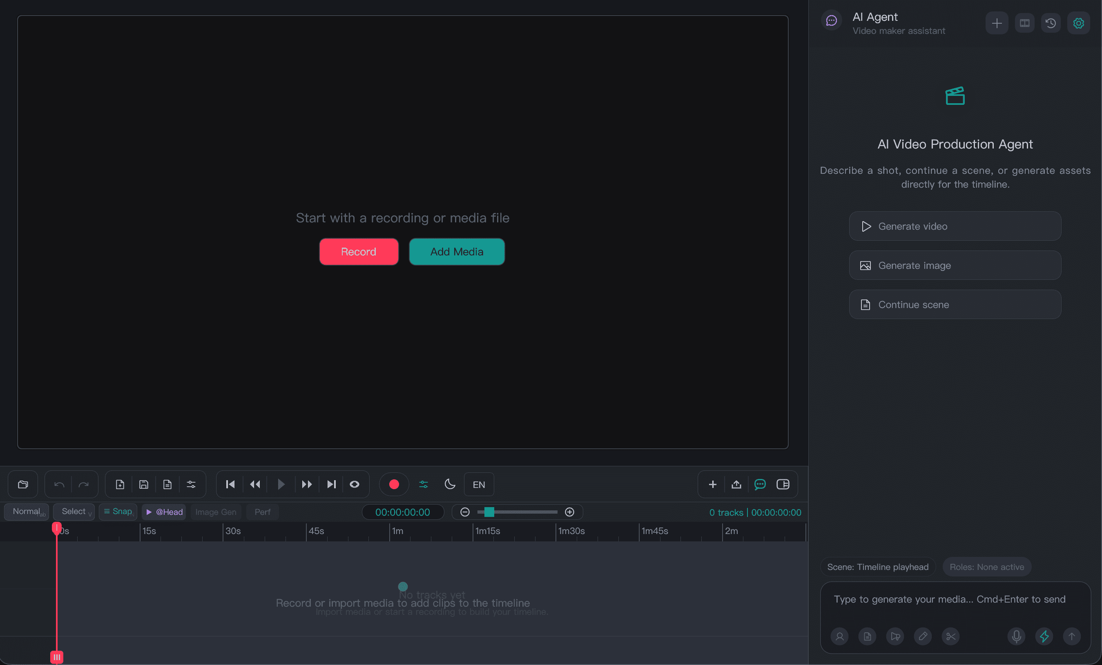Click the Perf chip
1102x665 pixels.
coord(263,512)
